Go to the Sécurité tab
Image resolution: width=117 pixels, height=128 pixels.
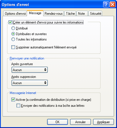(x=95, y=14)
